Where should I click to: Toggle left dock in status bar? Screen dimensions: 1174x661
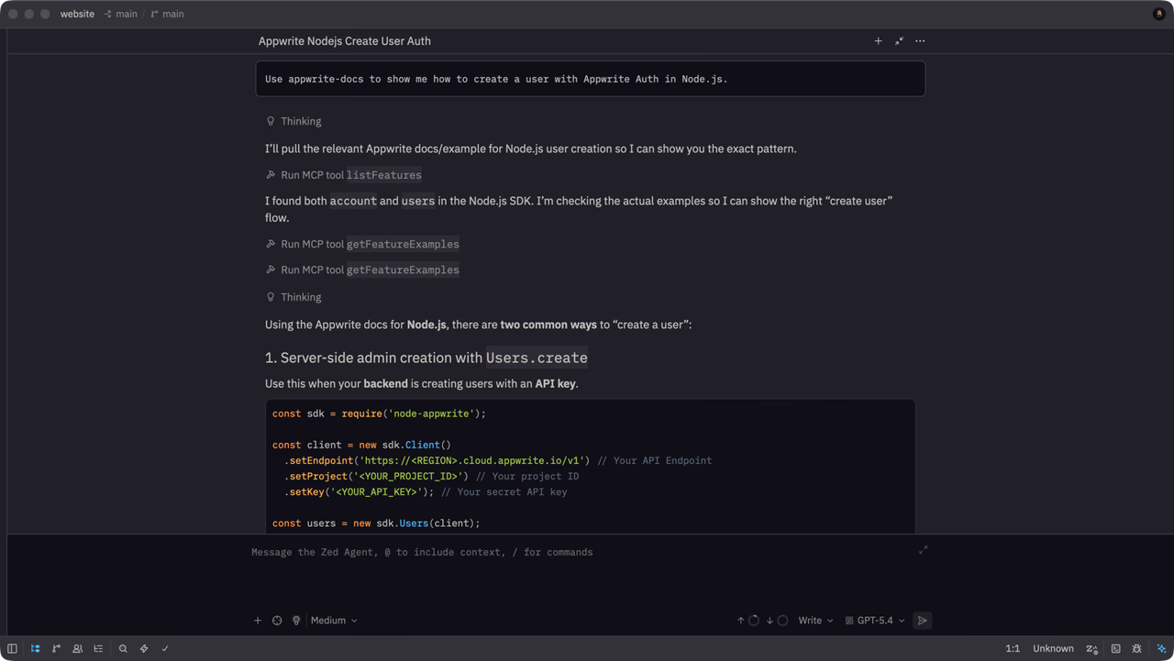12,648
